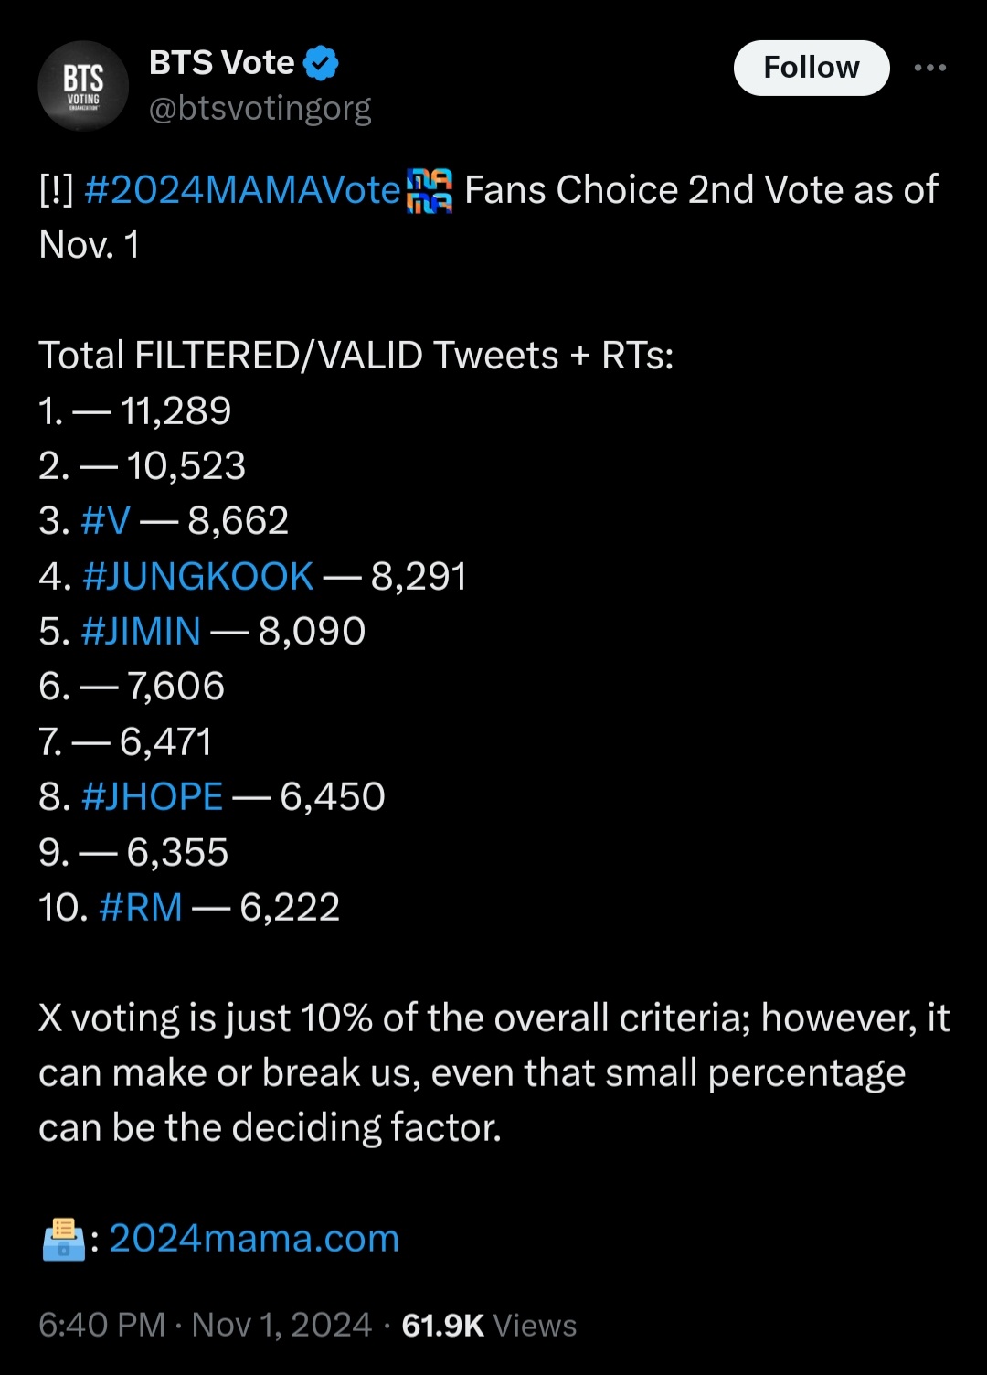This screenshot has height=1375, width=987.
Task: Open the #2024MAMAVote hashtag
Action: [x=242, y=190]
